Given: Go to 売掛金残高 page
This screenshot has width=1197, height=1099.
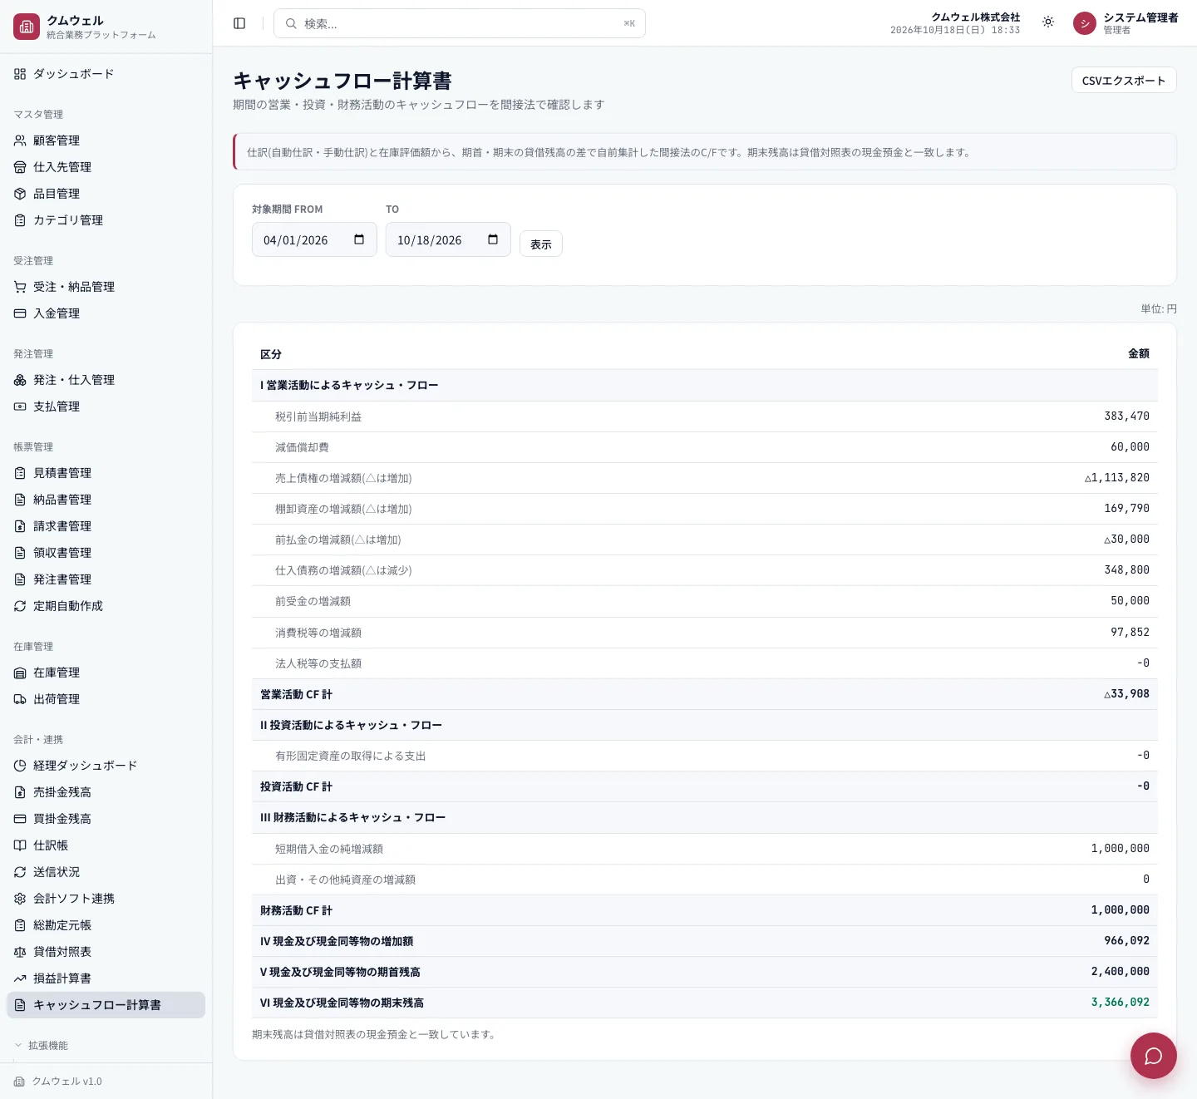Looking at the screenshot, I should [106, 792].
